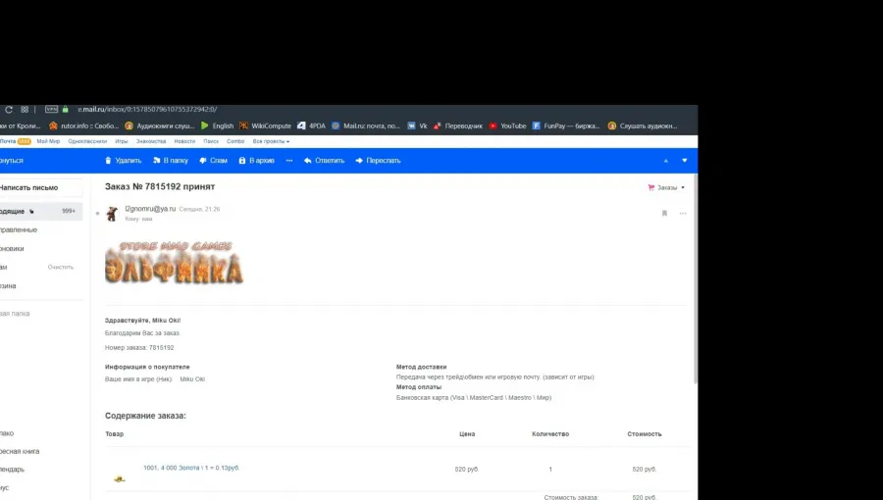Image resolution: width=883 pixels, height=500 pixels.
Task: Open Combo in portal bar
Action: [x=235, y=142]
